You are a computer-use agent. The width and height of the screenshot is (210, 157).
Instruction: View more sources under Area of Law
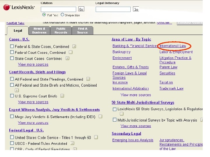tap(136, 95)
